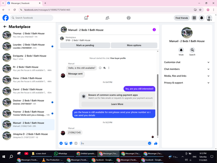The height and width of the screenshot is (163, 217).
Task: Expand Media, files and links section
Action: click(187, 76)
